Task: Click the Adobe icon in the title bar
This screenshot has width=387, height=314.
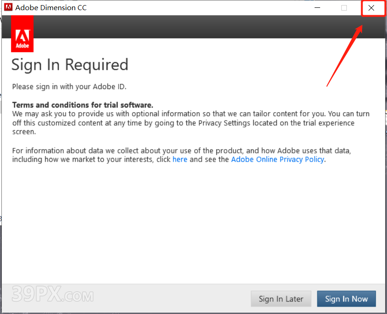Action: point(8,7)
